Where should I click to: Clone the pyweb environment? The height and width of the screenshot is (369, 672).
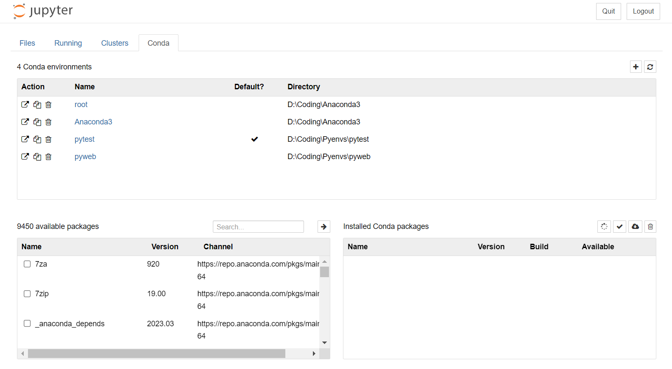(x=37, y=157)
